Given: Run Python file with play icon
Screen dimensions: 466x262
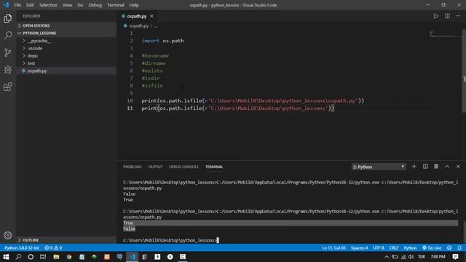Looking at the screenshot, I should click(435, 16).
